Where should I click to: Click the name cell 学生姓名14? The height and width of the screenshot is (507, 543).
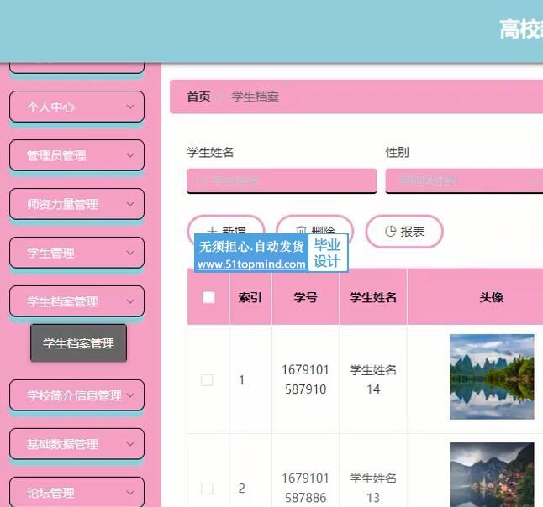tap(373, 379)
